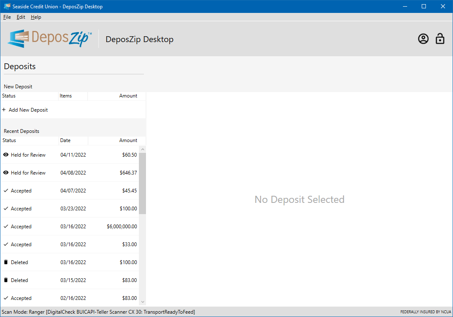Select the $33.00 accepted deposit row
Screen dimensions: 453x317
pyautogui.click(x=70, y=245)
